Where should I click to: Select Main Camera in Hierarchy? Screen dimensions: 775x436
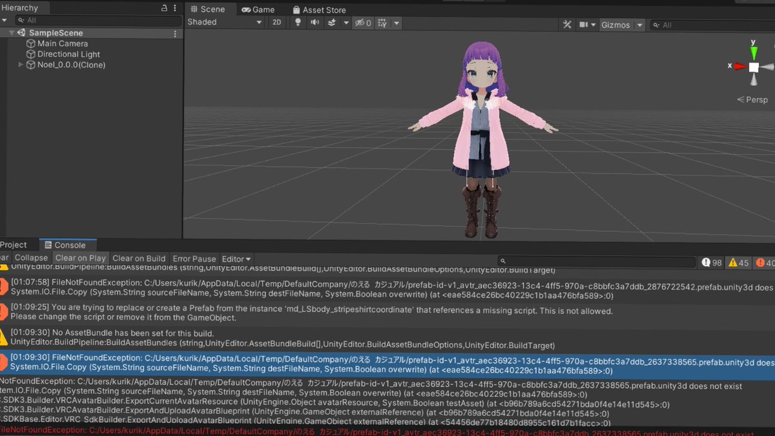click(63, 43)
